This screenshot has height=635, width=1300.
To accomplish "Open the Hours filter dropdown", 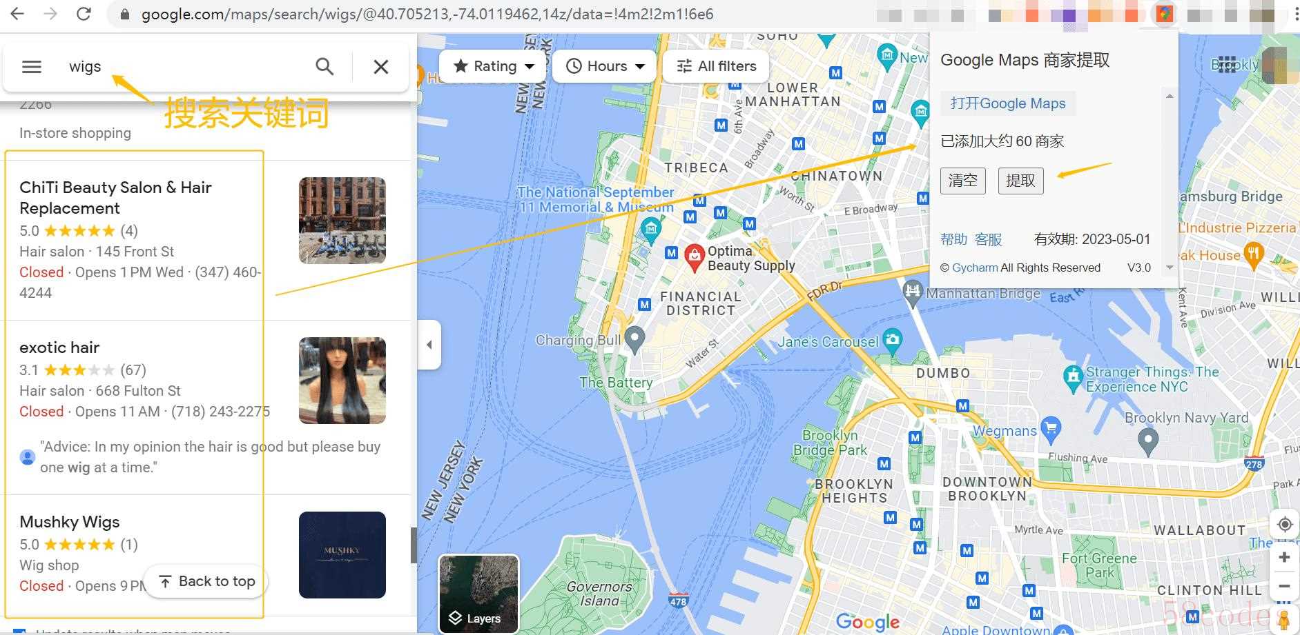I will pos(605,66).
